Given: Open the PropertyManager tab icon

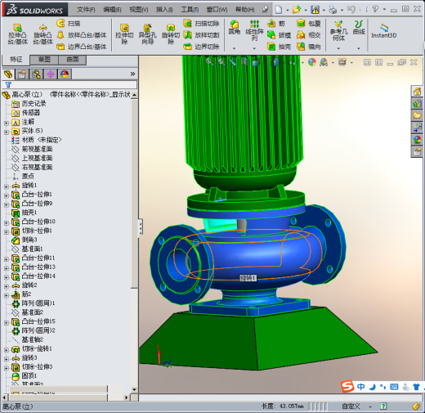Looking at the screenshot, I should [22, 74].
